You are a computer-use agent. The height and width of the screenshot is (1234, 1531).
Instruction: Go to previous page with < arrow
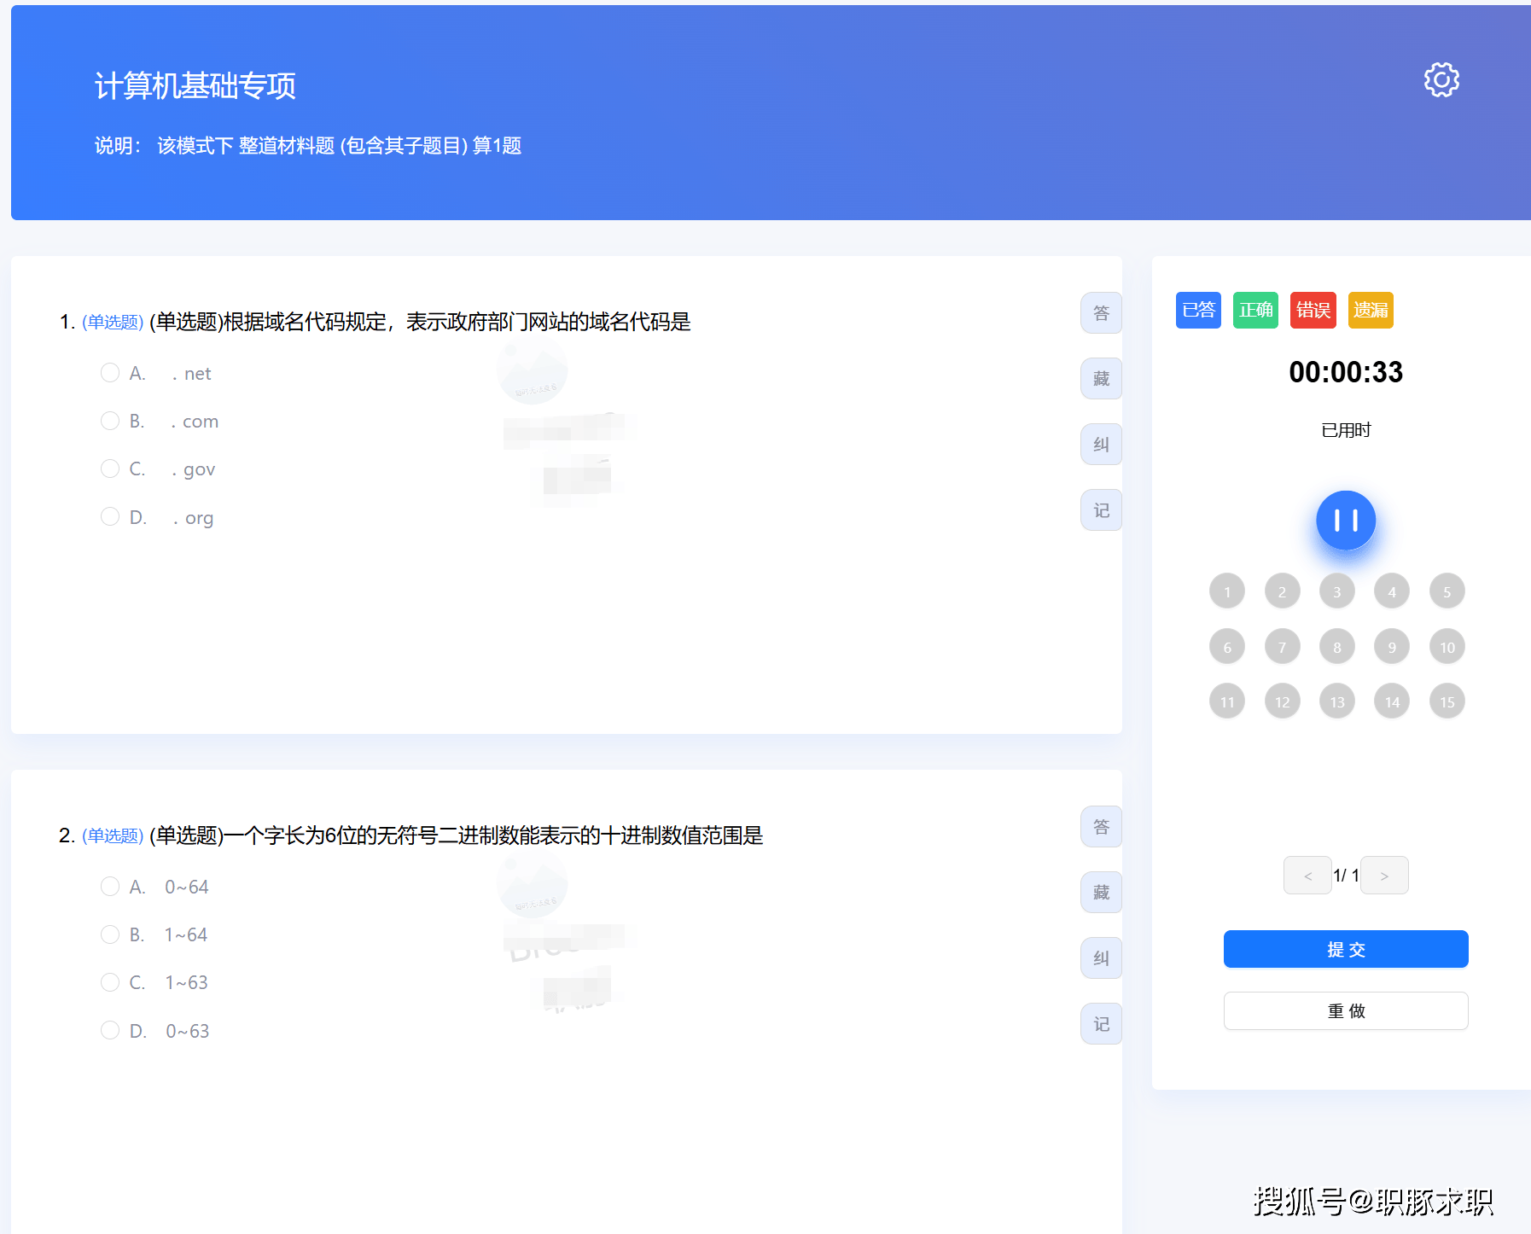tap(1307, 876)
